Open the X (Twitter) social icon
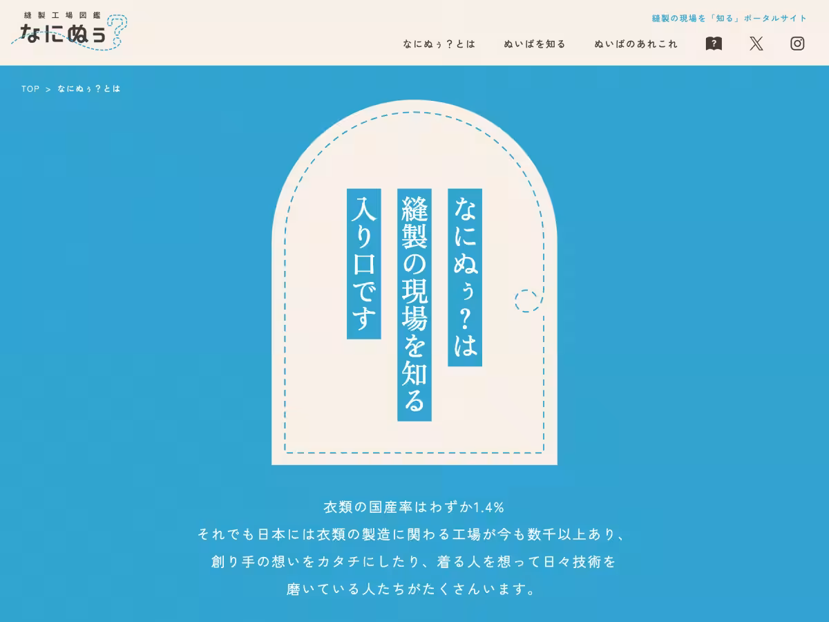The image size is (829, 622). 756,44
